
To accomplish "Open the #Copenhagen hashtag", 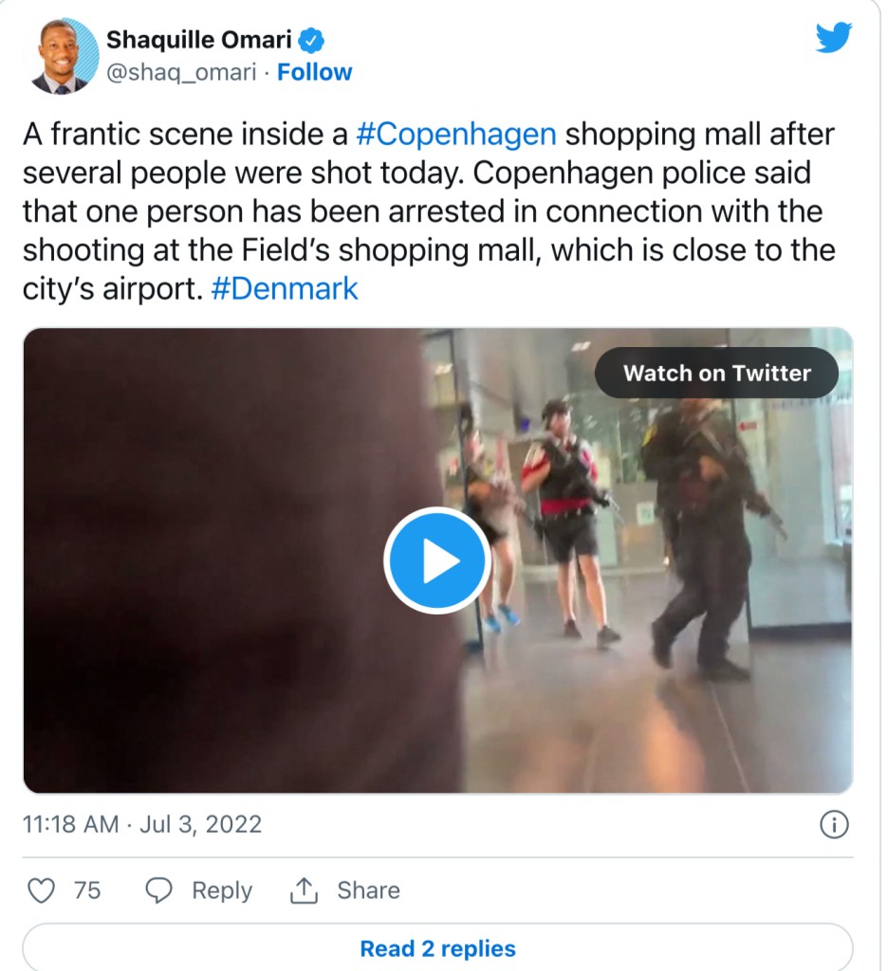I will [456, 135].
